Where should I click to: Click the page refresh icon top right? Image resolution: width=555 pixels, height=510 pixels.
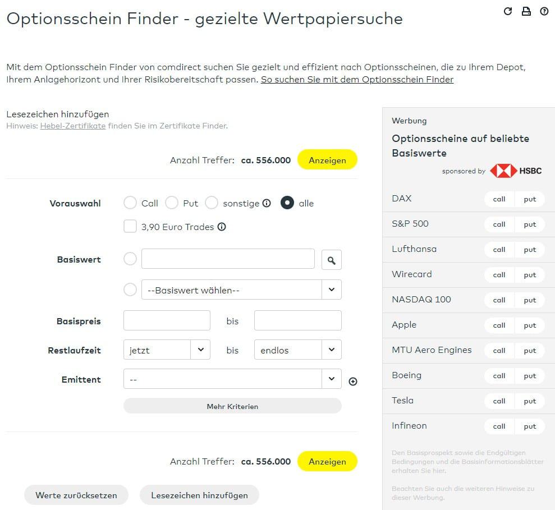[508, 11]
